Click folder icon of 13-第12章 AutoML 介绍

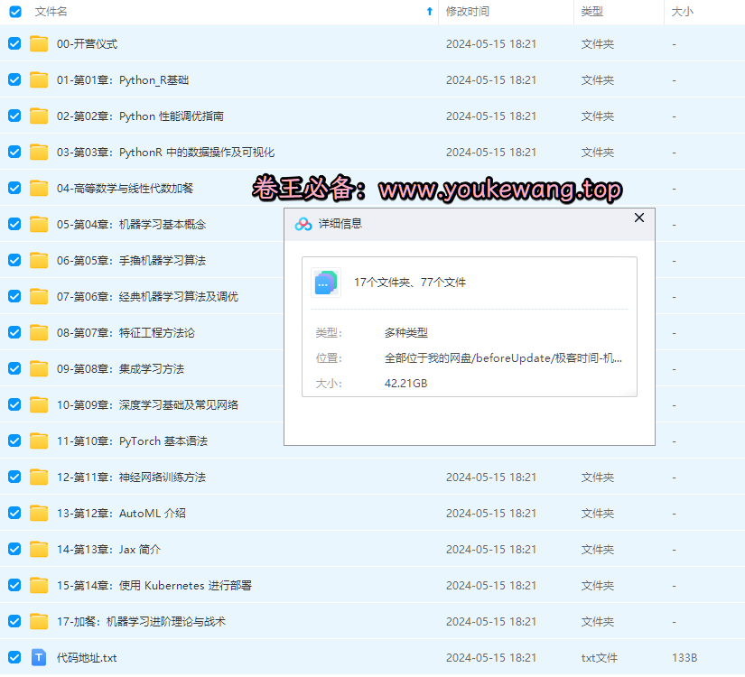pyautogui.click(x=39, y=513)
